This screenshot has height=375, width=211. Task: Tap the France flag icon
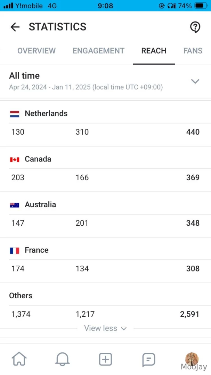click(x=15, y=250)
